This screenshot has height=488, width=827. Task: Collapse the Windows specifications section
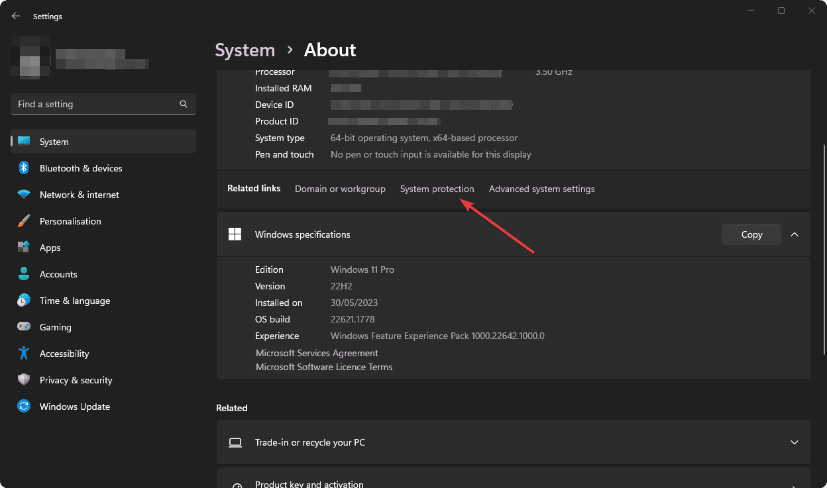(795, 234)
